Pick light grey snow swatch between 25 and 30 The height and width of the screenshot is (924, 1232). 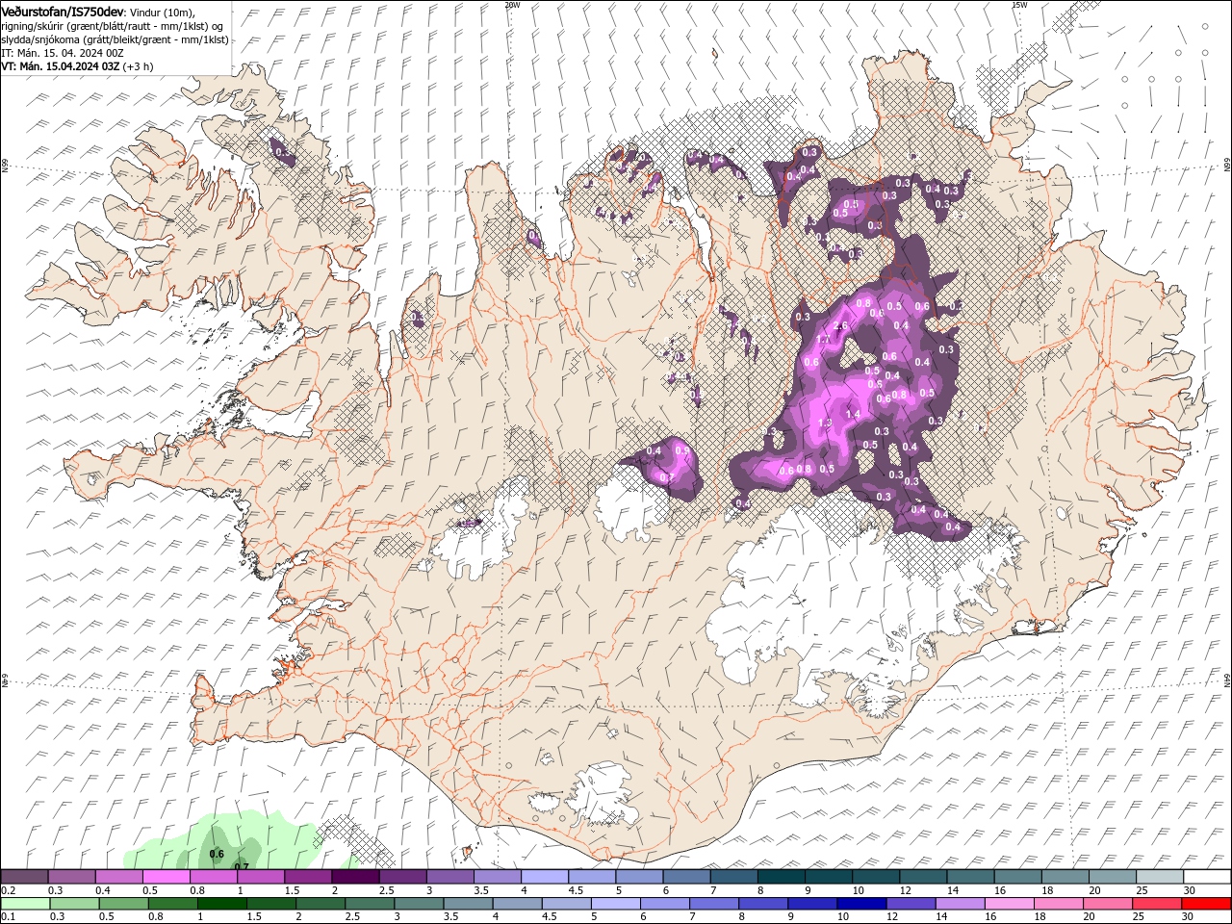click(x=1159, y=877)
